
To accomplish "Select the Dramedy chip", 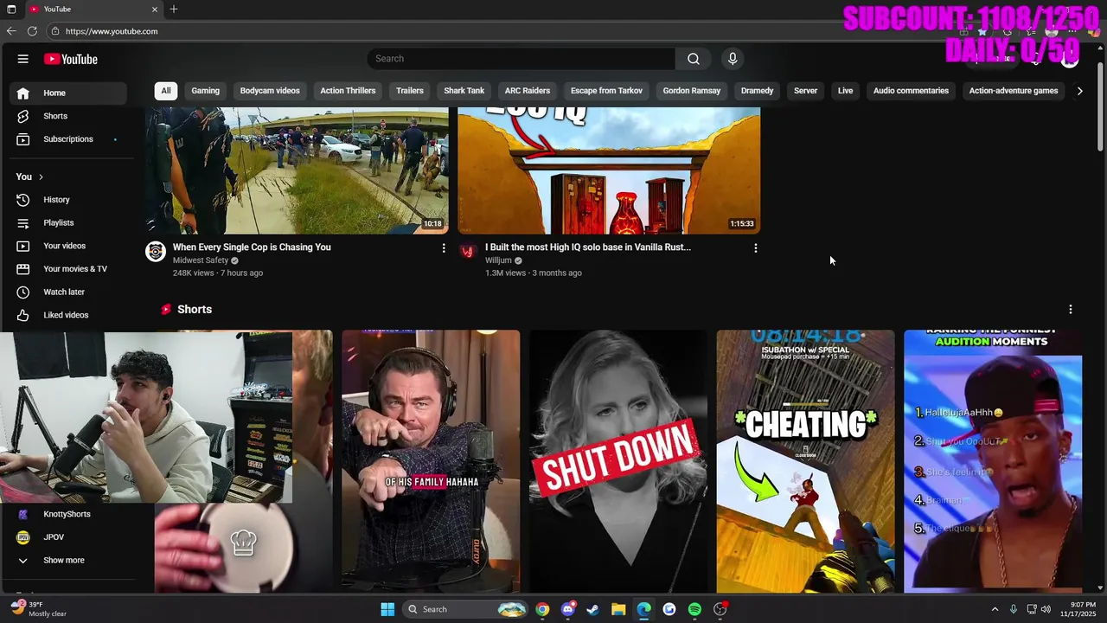I will (757, 91).
